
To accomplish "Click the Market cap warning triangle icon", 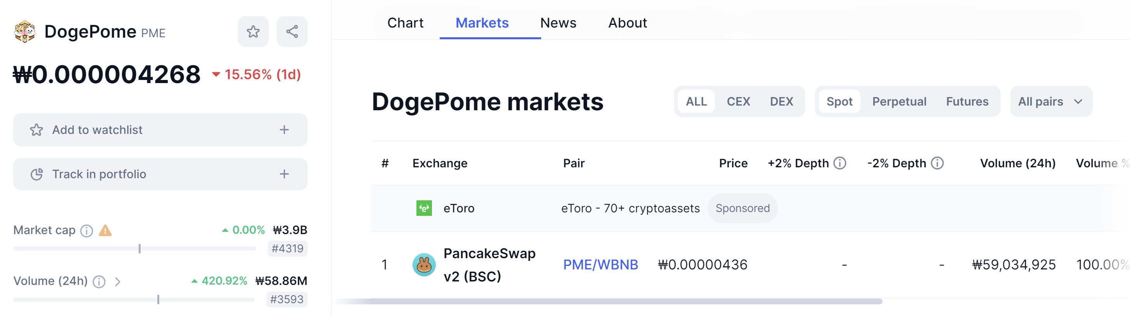I will tap(105, 230).
